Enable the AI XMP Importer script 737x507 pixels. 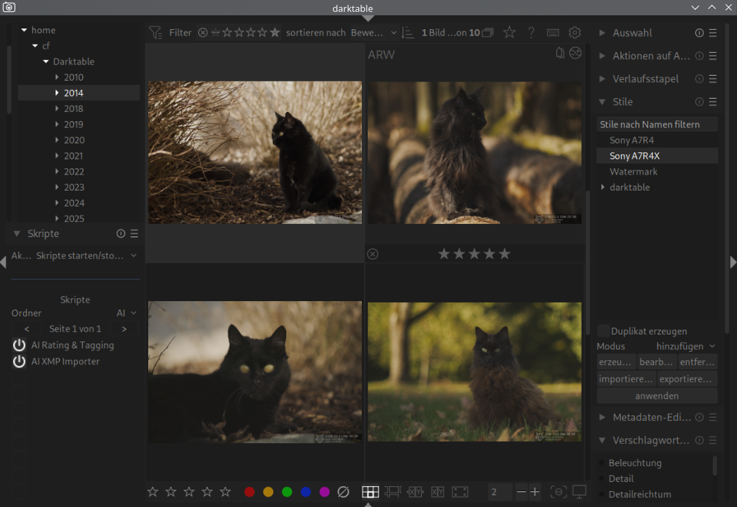(x=19, y=362)
